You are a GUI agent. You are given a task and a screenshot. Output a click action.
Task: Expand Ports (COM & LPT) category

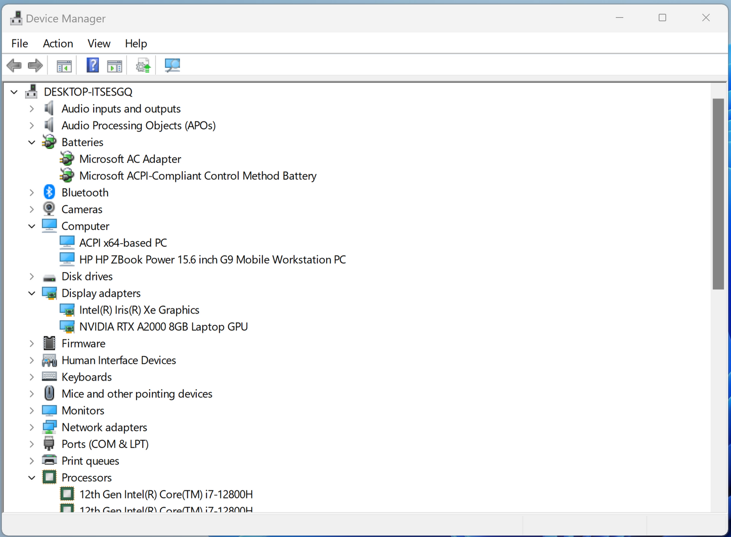click(32, 444)
